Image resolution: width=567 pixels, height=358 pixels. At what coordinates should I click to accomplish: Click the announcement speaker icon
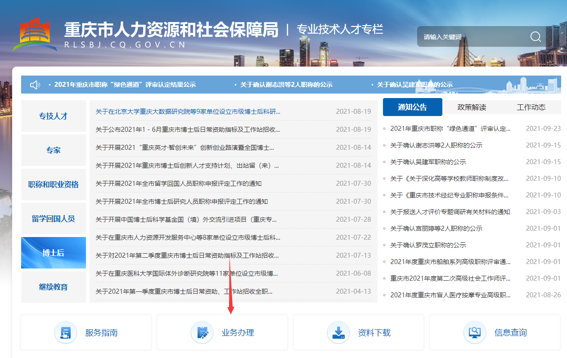[x=35, y=84]
